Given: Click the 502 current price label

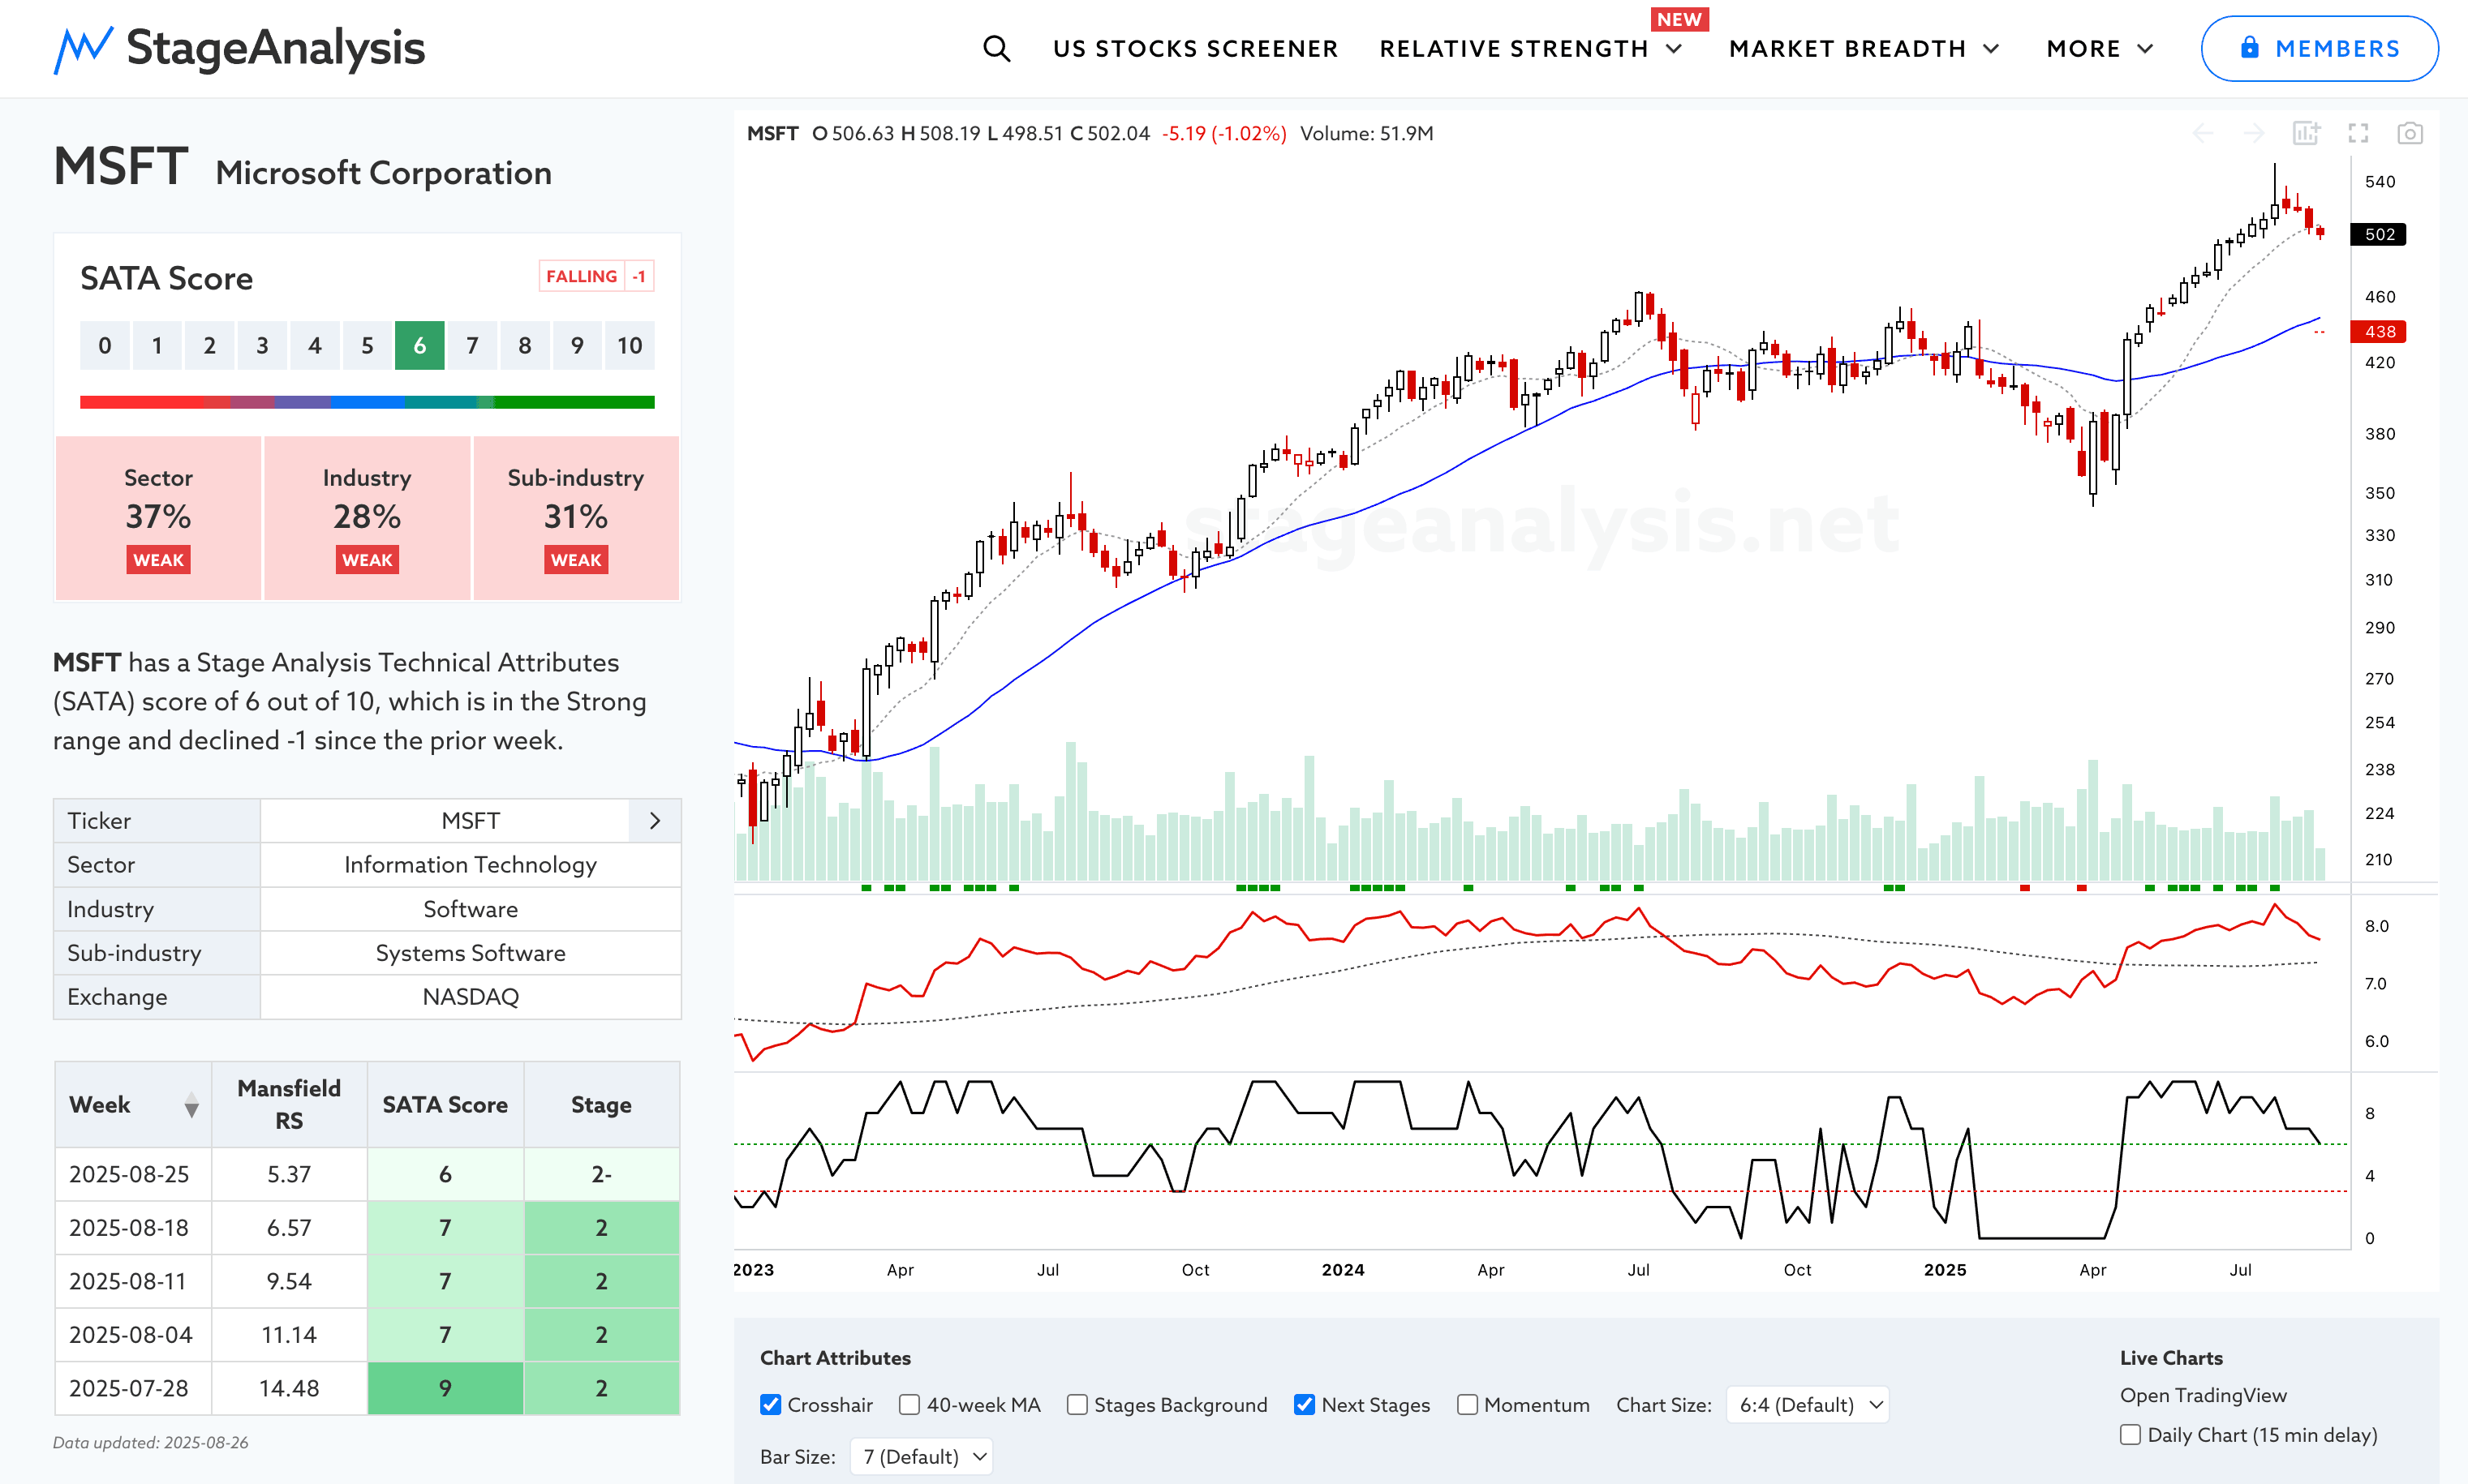Looking at the screenshot, I should [x=2379, y=234].
